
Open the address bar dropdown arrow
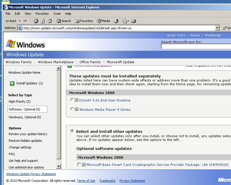point(217,28)
